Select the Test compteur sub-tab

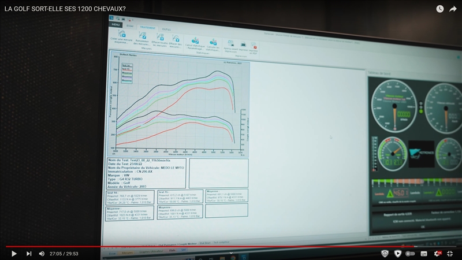(221, 242)
